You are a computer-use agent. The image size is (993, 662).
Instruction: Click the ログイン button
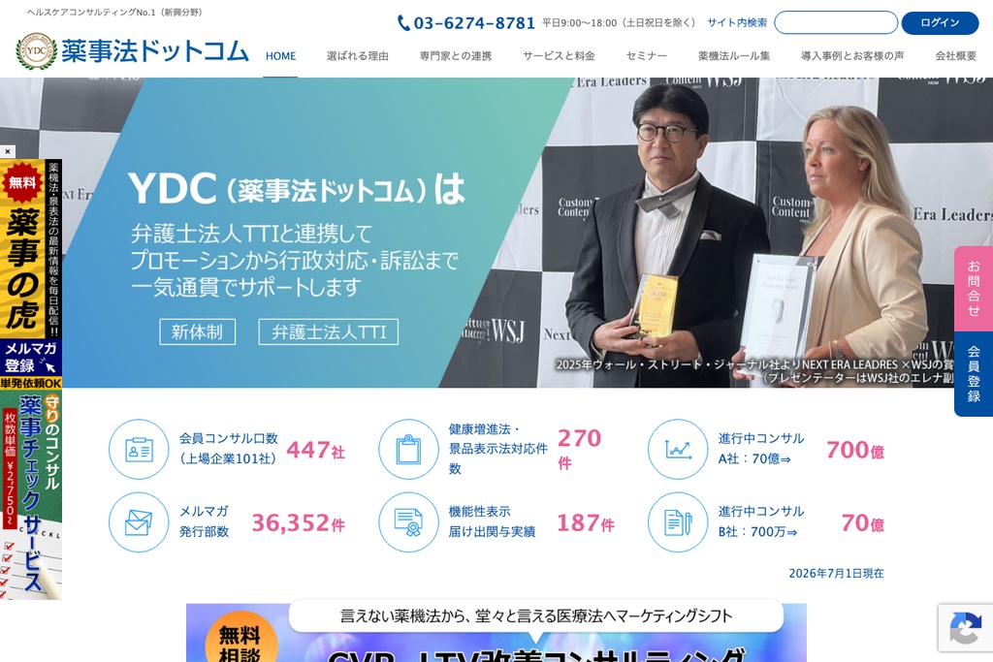[940, 23]
